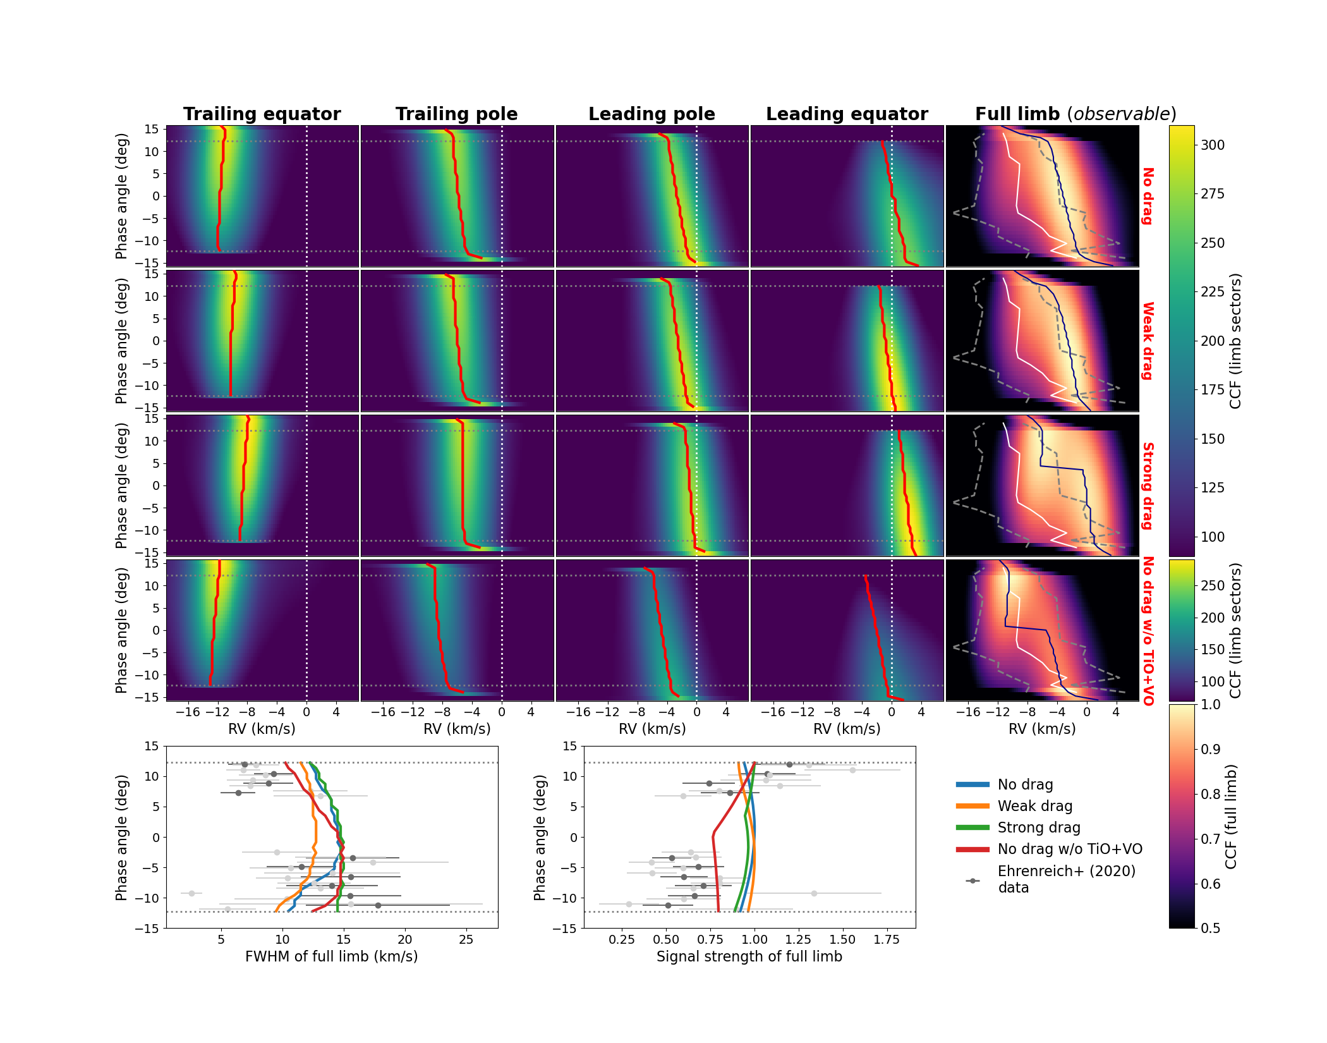Click the blue No drag legend line
The height and width of the screenshot is (1043, 1327).
tap(973, 784)
